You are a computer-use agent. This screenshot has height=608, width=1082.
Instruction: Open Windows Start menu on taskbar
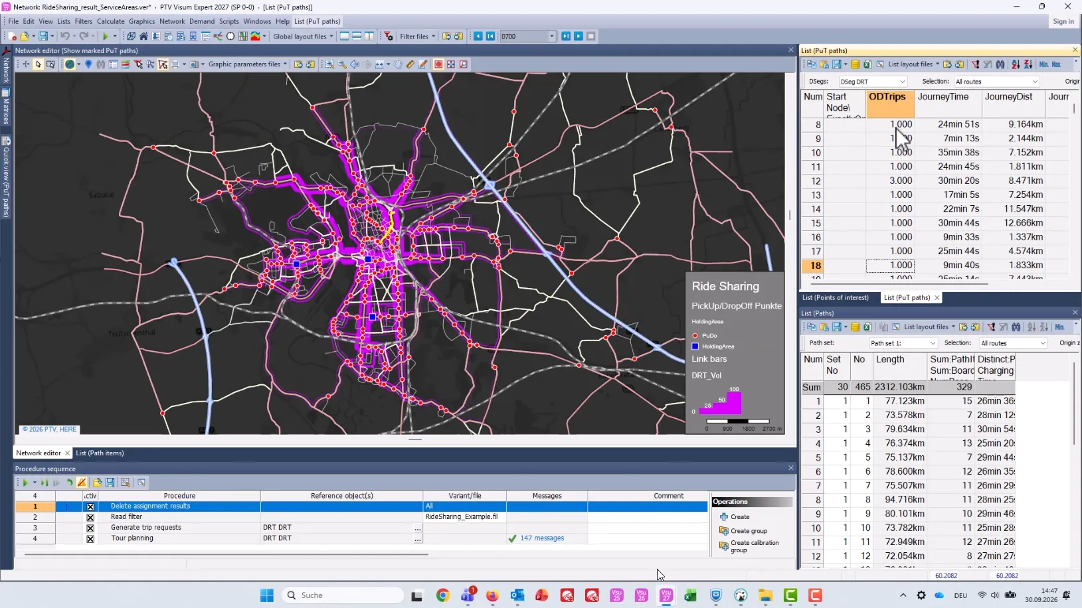(x=267, y=595)
